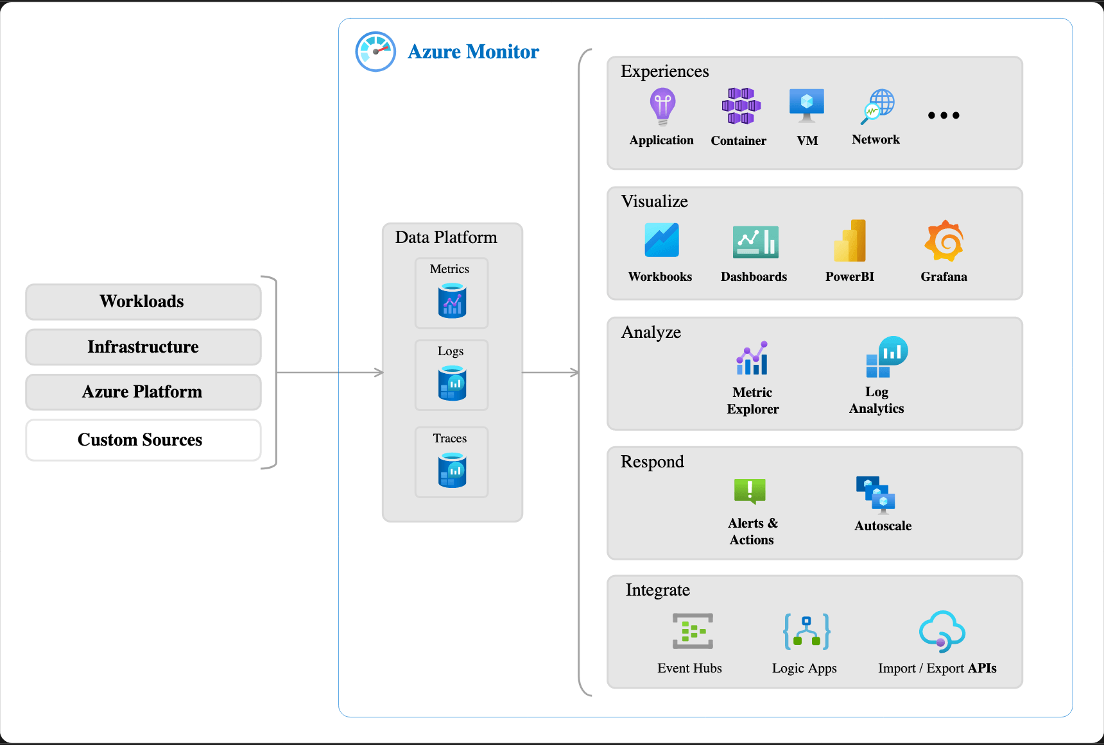The height and width of the screenshot is (745, 1104).
Task: Click the Workloads box
Action: (x=143, y=302)
